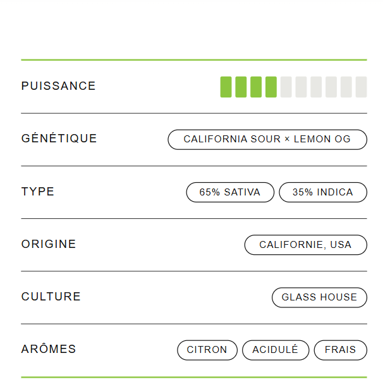Click the ARÔMES label
Viewport: 383px width, 389px height.
click(x=49, y=349)
